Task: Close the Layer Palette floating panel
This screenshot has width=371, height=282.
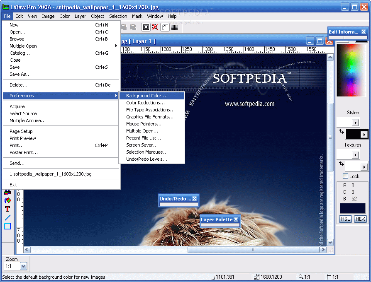Action: tap(236, 219)
